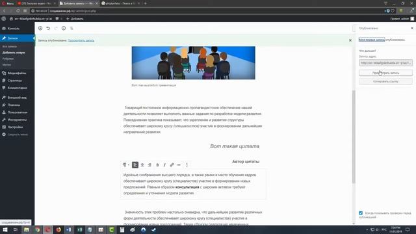The height and width of the screenshot is (234, 416).
Task: Align paragraph text center
Action: 142,164
